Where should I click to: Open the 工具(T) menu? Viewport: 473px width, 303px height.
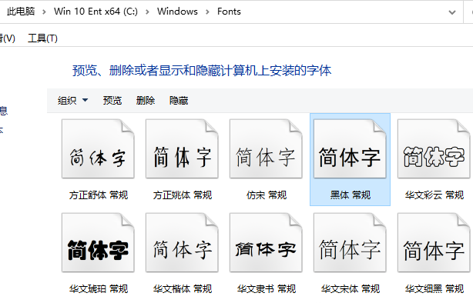pyautogui.click(x=42, y=38)
